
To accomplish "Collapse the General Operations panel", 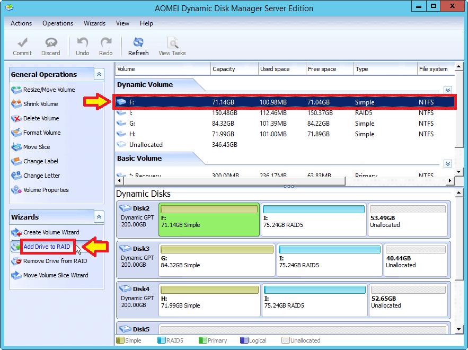I will click(99, 74).
